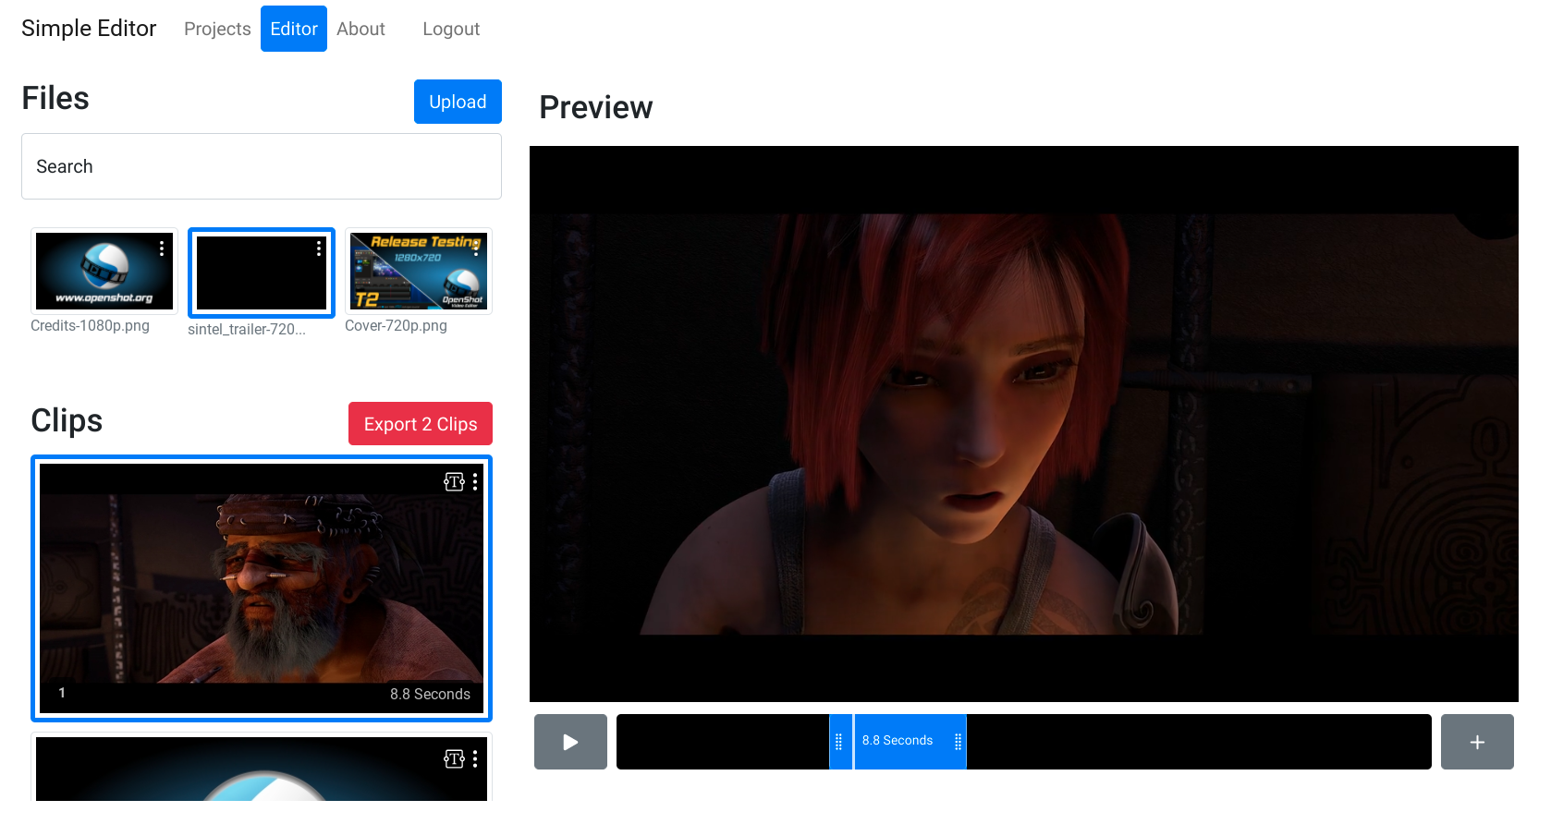The height and width of the screenshot is (824, 1551).
Task: Open the Projects tab
Action: pyautogui.click(x=217, y=29)
